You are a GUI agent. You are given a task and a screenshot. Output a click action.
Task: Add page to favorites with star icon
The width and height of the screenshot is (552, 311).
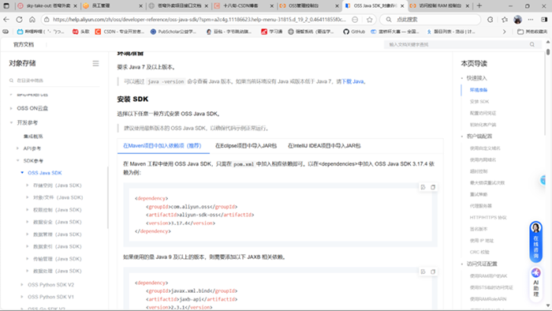coord(369,20)
